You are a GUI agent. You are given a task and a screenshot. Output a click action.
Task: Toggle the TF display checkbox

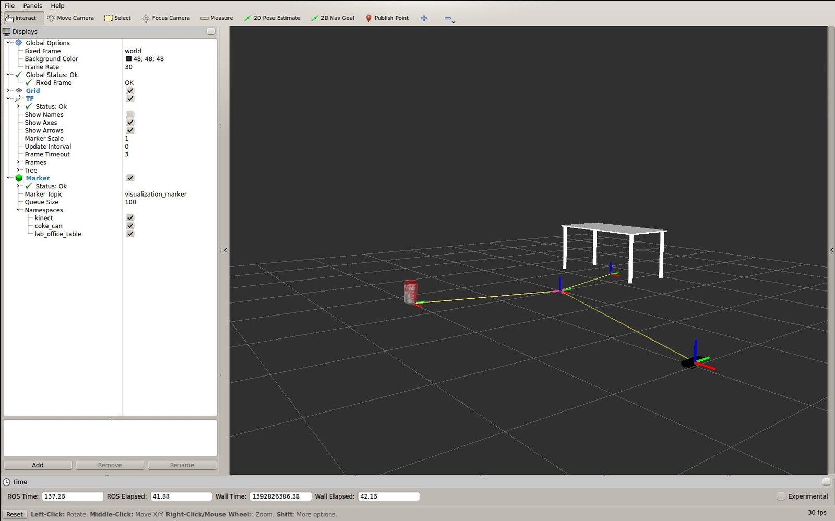click(130, 99)
